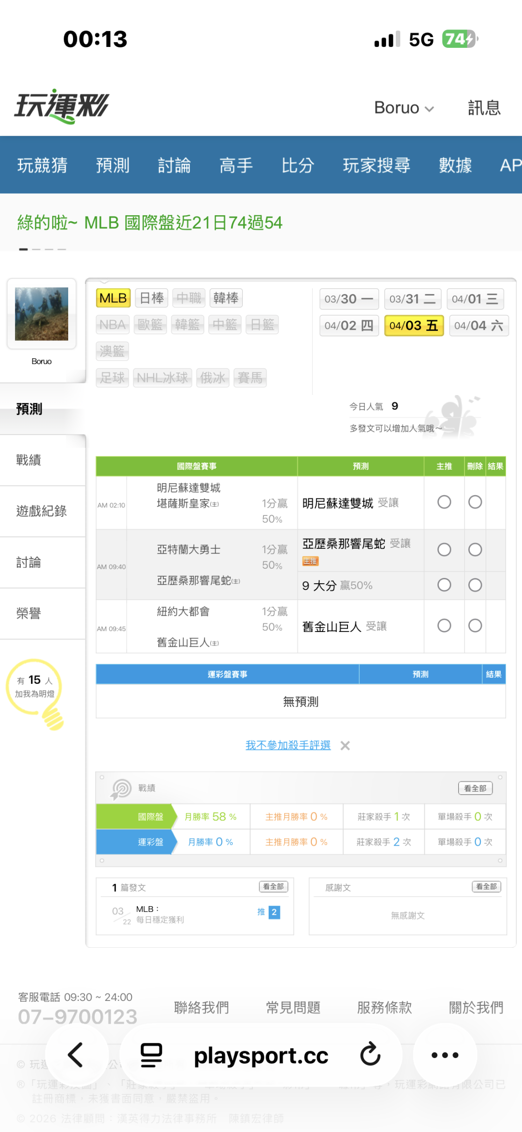
Task: Select 主推 radio for 9 大分
Action: pyautogui.click(x=444, y=585)
